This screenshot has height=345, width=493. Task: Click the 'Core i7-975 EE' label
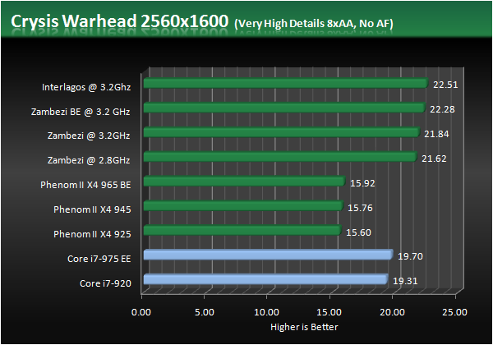(x=99, y=259)
